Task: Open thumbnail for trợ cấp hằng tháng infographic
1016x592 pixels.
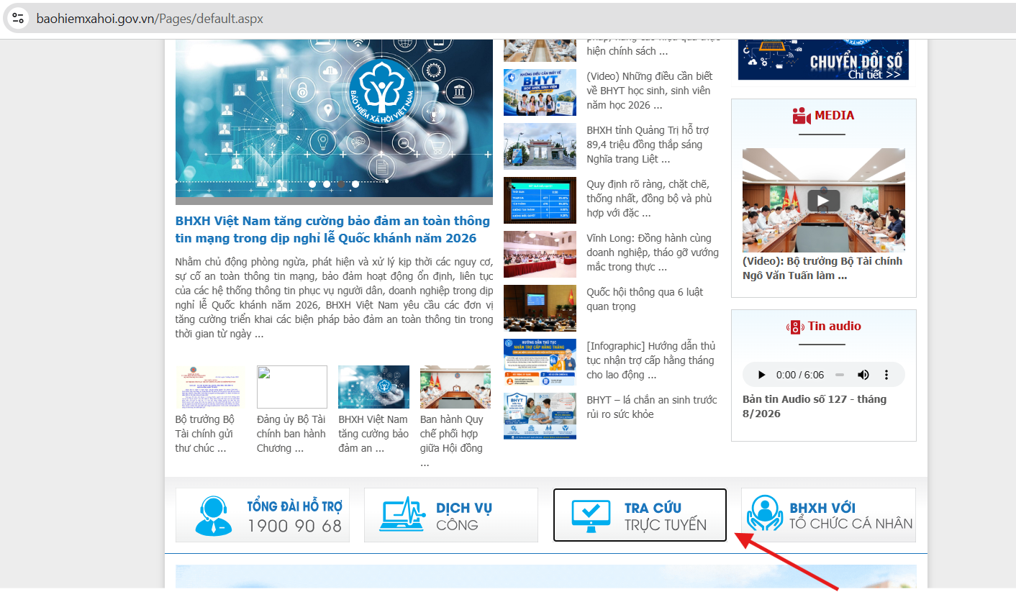Action: pyautogui.click(x=540, y=362)
